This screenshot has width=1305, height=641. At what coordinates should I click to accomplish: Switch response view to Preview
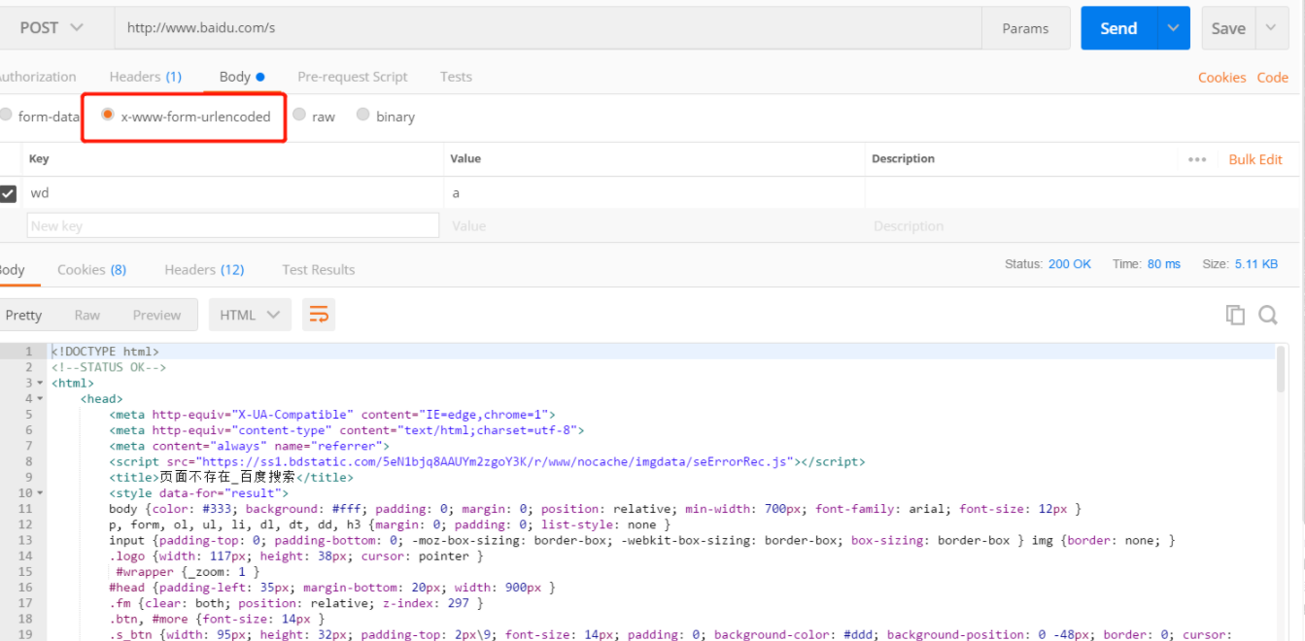(x=157, y=315)
